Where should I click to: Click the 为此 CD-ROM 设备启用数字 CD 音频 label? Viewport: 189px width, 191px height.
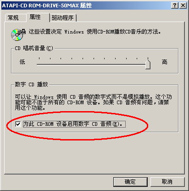(x=74, y=124)
